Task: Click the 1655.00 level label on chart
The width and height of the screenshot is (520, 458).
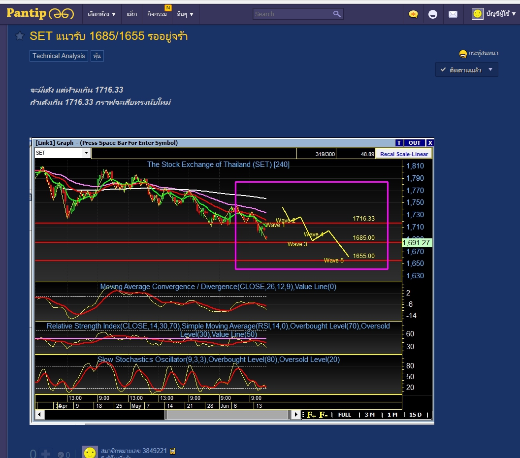Action: pyautogui.click(x=363, y=256)
